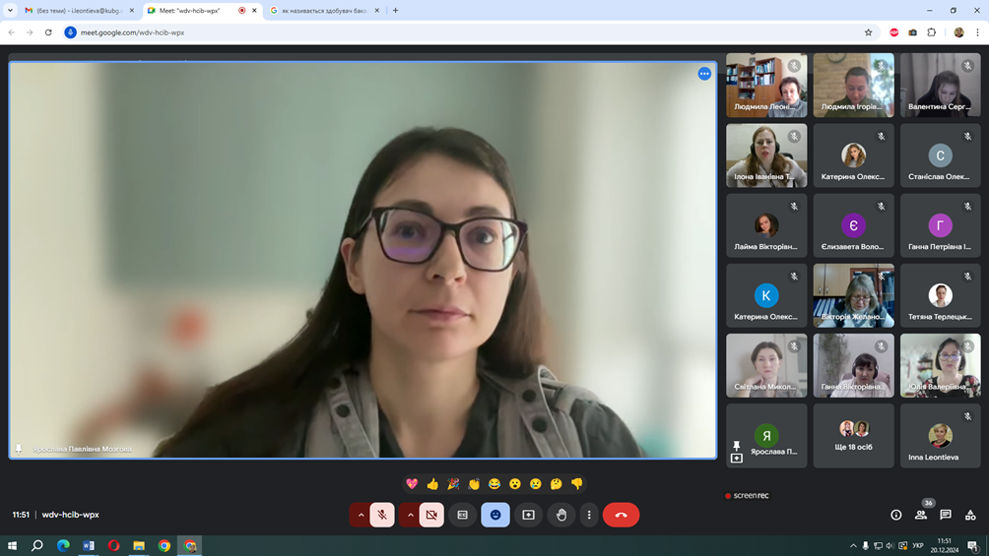Image resolution: width=989 pixels, height=556 pixels.
Task: Turn on the camera
Action: point(431,515)
